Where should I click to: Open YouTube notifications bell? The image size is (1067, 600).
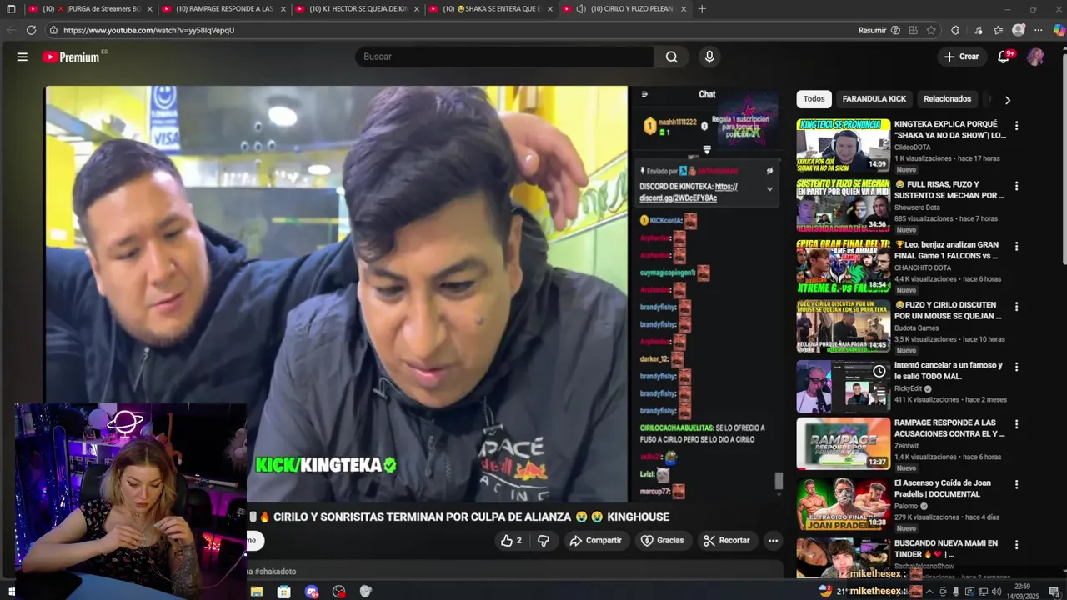click(1004, 57)
